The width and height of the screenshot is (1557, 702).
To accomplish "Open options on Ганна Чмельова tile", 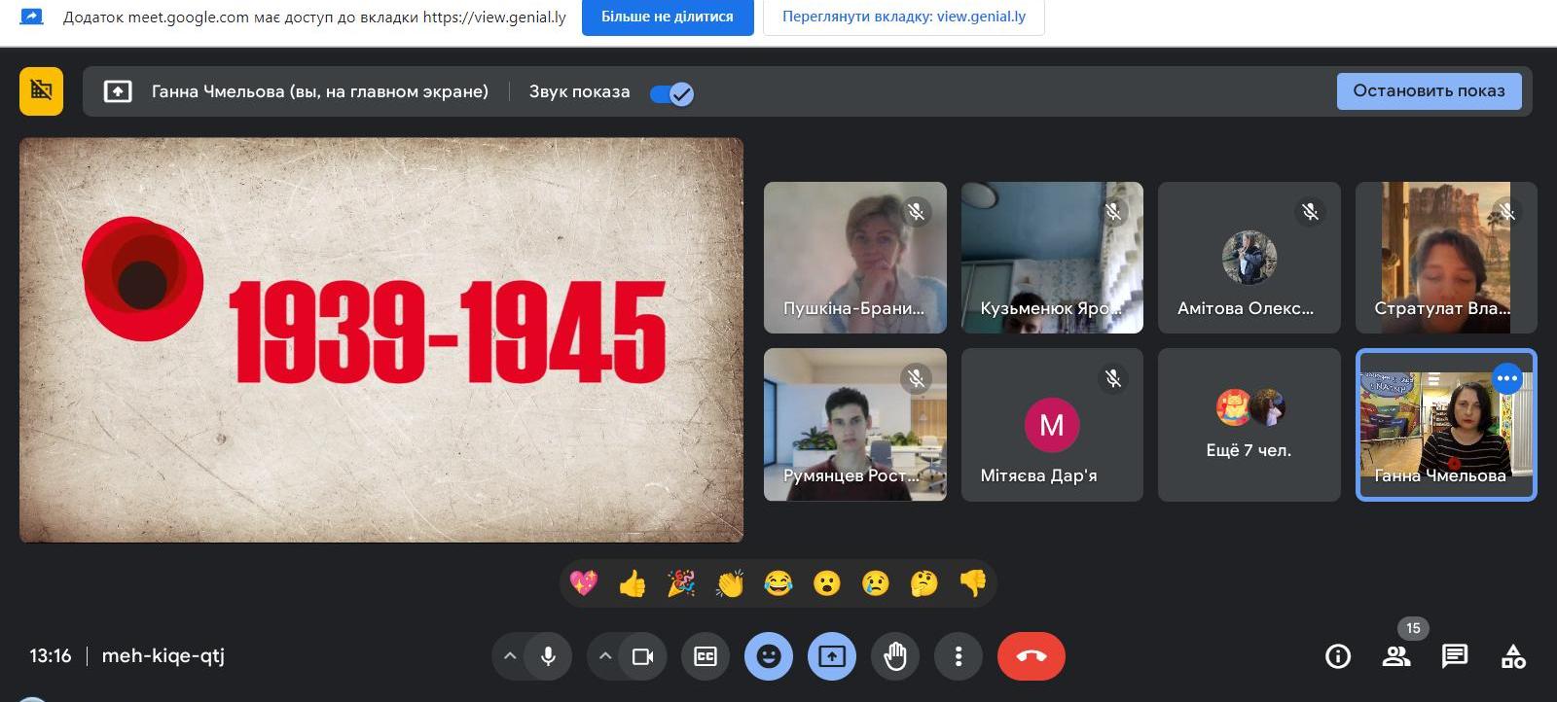I will click(x=1506, y=378).
